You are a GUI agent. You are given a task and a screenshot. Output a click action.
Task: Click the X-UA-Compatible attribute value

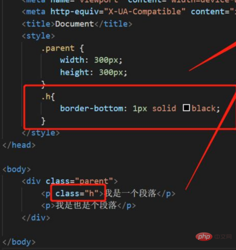145,12
